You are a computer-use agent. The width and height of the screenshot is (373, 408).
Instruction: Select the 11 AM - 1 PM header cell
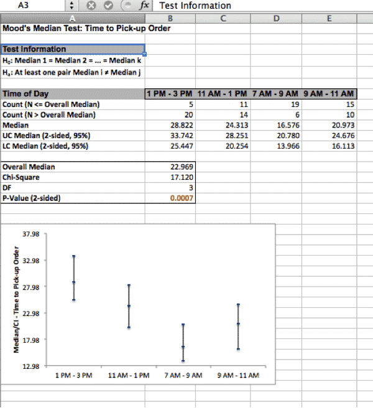tap(223, 94)
